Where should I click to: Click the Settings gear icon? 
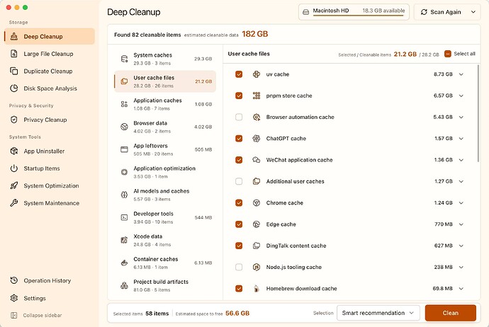point(14,298)
